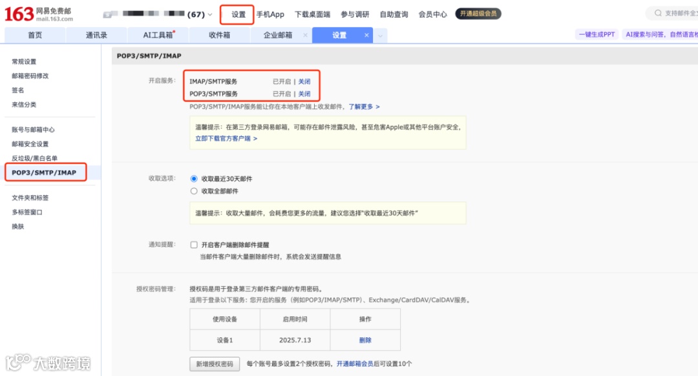Screen dimensions: 698x376
Task: Click 删除 for 设备1
Action: 365,340
